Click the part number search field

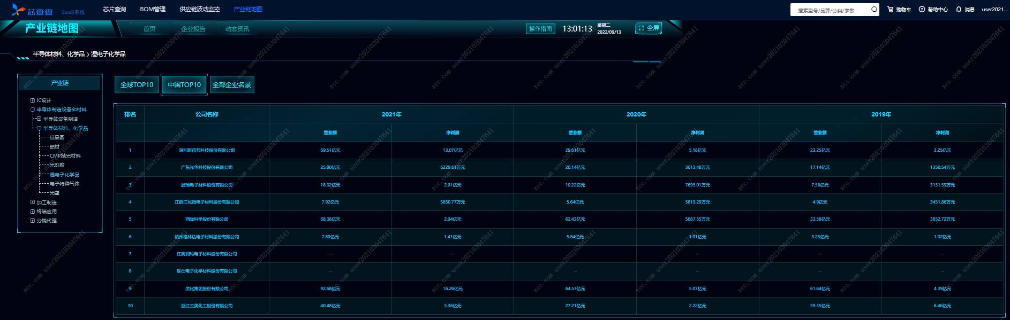(829, 10)
